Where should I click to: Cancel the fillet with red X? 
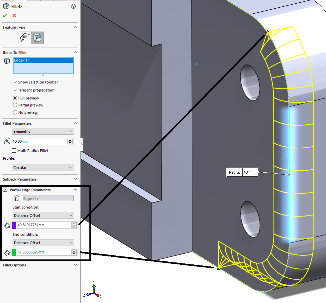tap(14, 15)
